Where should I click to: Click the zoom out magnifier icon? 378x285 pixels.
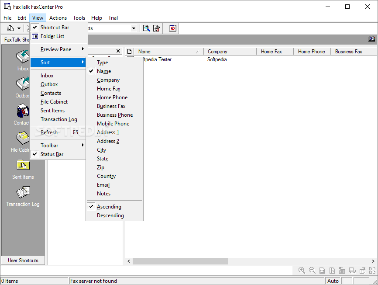312,270
